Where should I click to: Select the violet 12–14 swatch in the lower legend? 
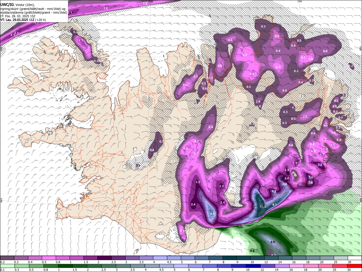pyautogui.click(x=267, y=266)
